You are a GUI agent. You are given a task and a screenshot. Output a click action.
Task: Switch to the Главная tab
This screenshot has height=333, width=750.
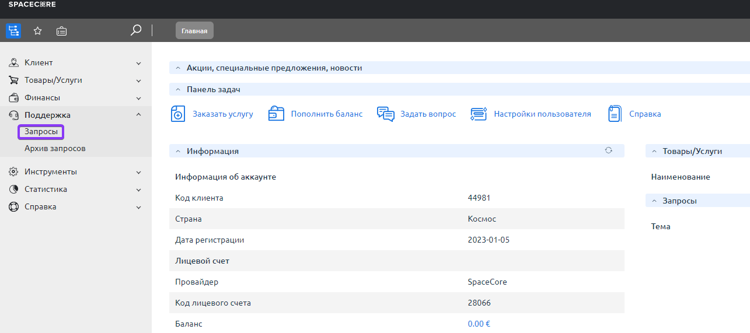click(194, 31)
